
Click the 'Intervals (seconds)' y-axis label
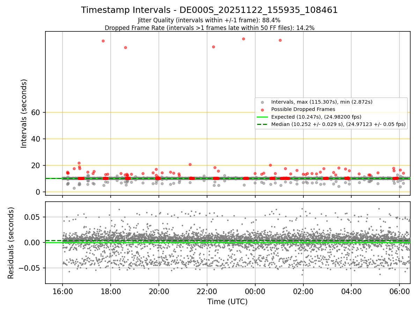[x=24, y=113]
